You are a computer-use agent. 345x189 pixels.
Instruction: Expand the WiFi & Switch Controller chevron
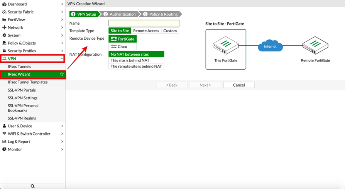pyautogui.click(x=62, y=134)
